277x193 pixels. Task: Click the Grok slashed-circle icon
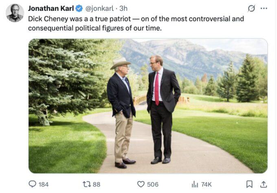tap(251, 9)
